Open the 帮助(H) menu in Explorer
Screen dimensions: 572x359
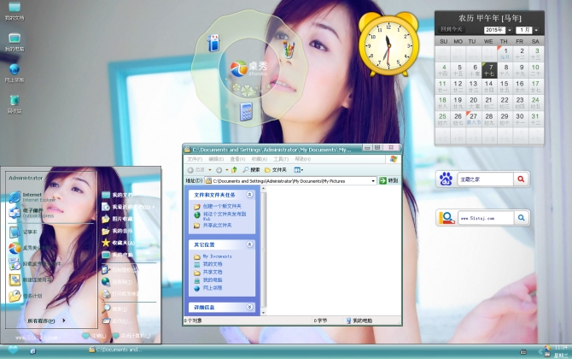coord(302,159)
